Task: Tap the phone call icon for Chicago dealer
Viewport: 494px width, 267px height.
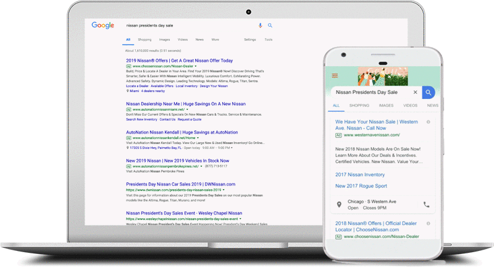Action: coord(426,205)
